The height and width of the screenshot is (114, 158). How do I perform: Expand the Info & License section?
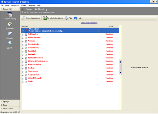click(x=2, y=108)
